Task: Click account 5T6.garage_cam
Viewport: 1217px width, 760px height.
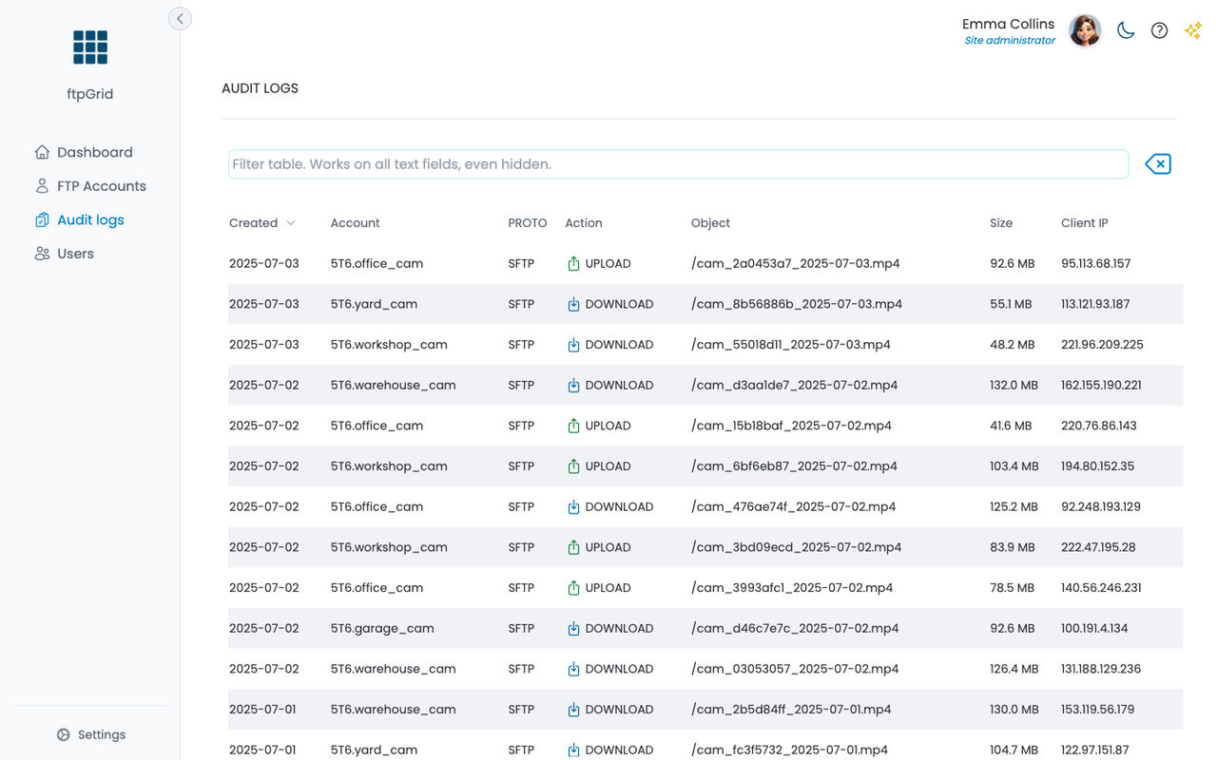Action: click(382, 629)
